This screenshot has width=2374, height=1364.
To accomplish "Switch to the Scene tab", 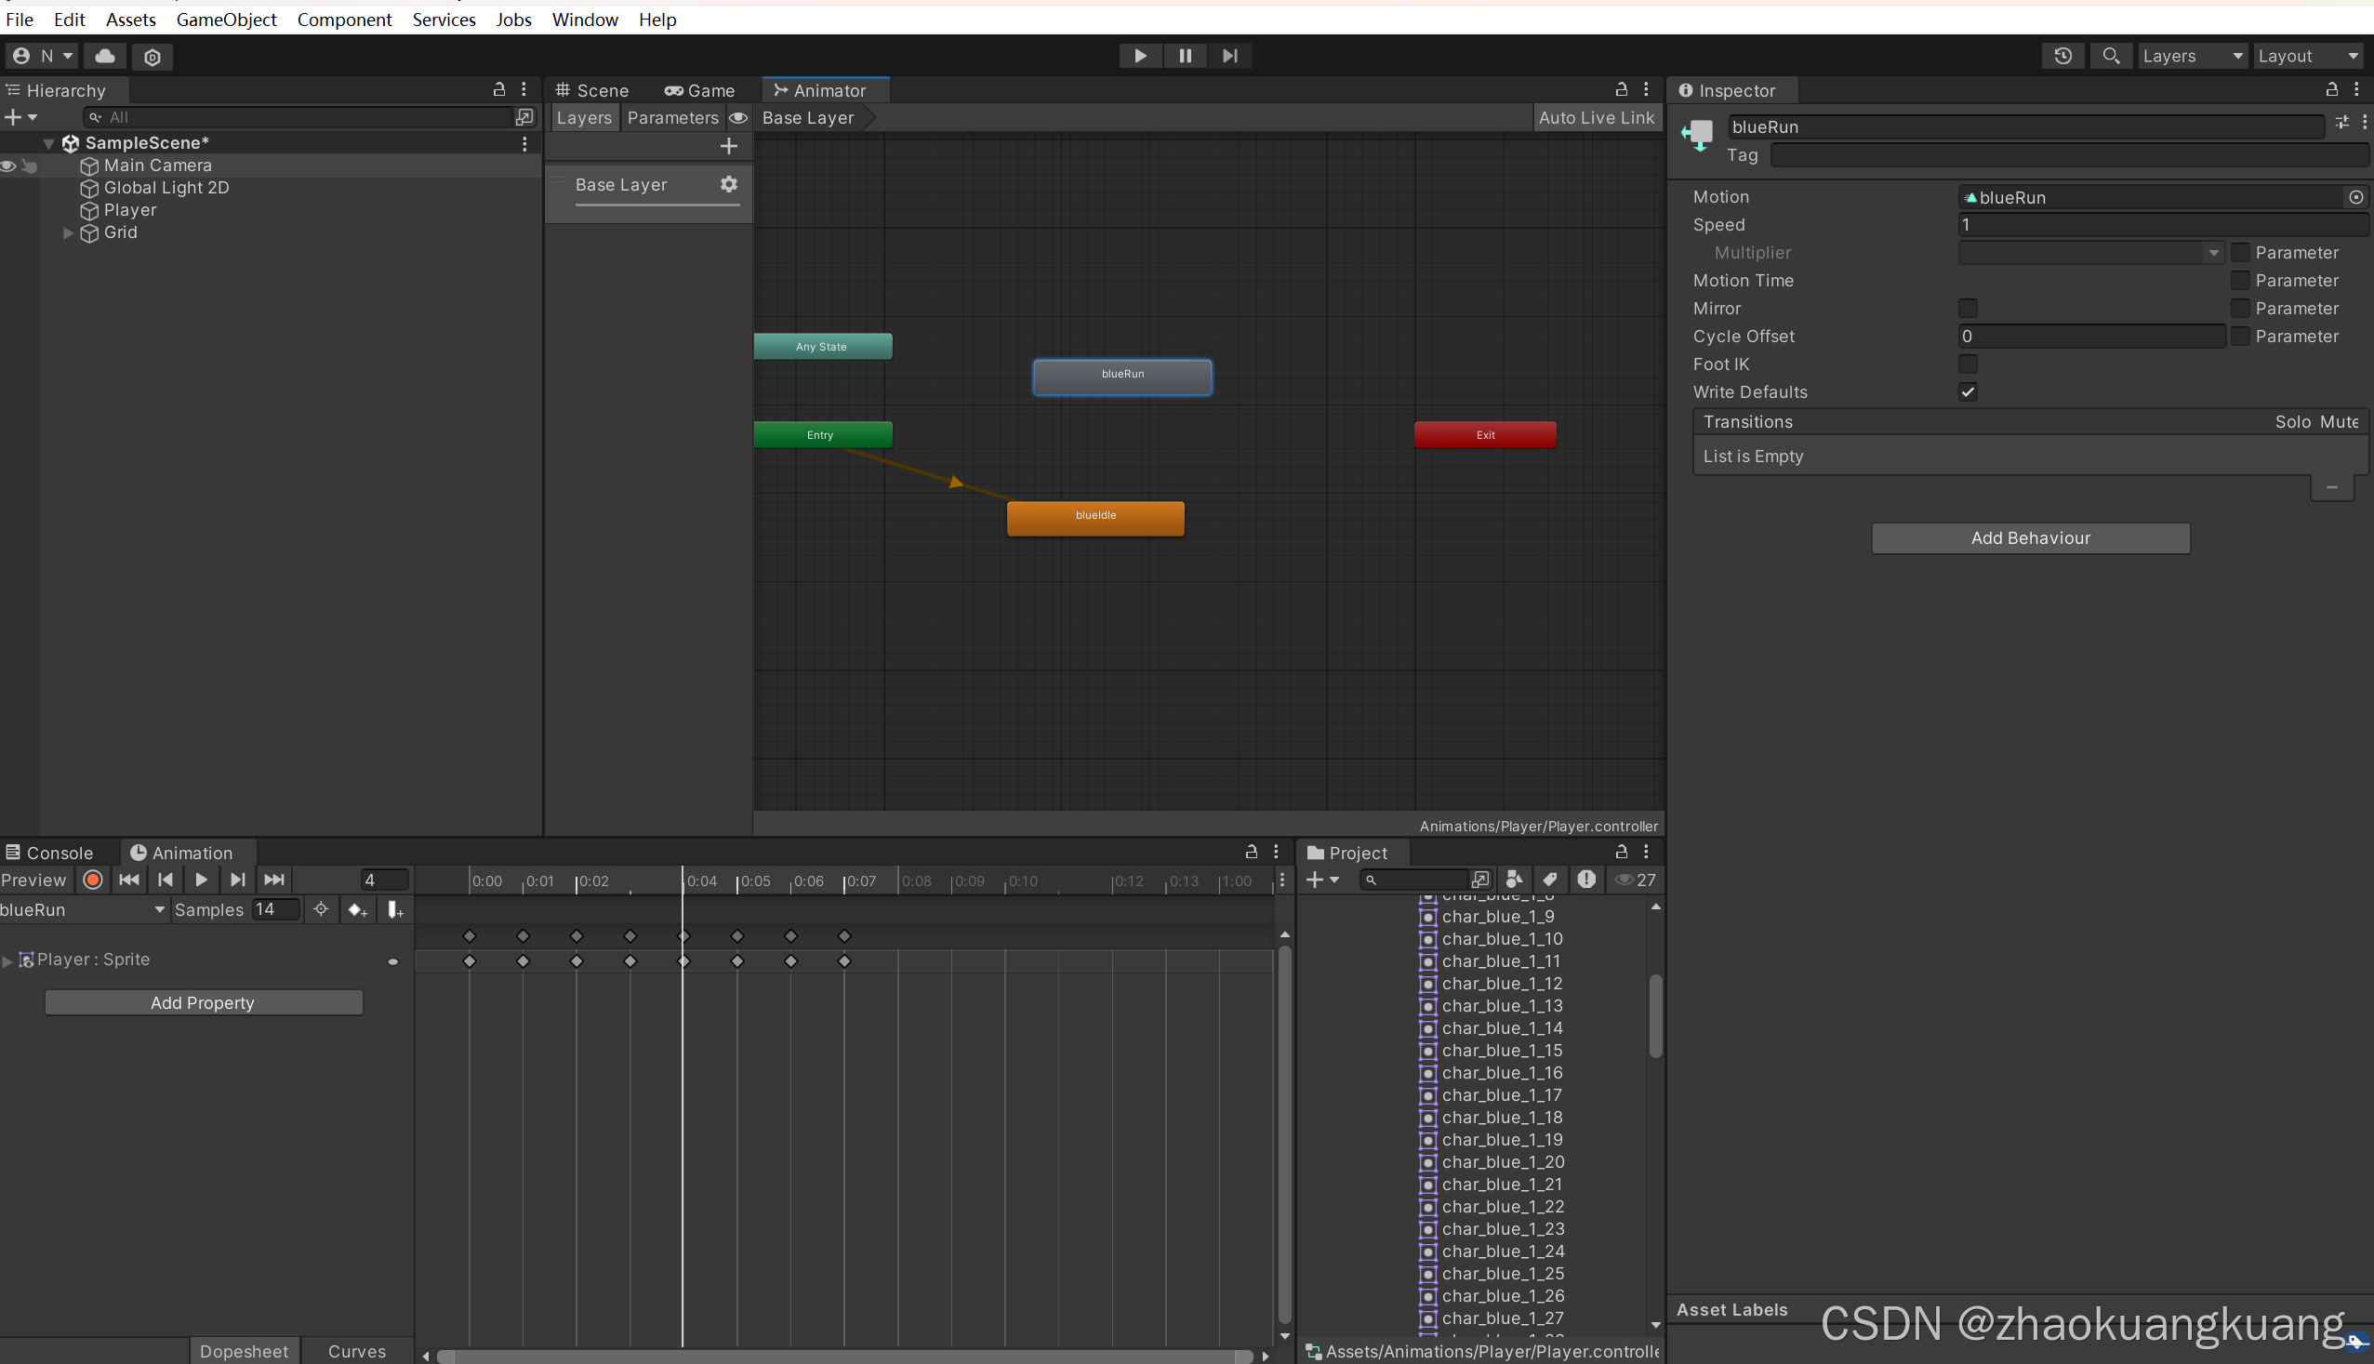I will pos(593,91).
